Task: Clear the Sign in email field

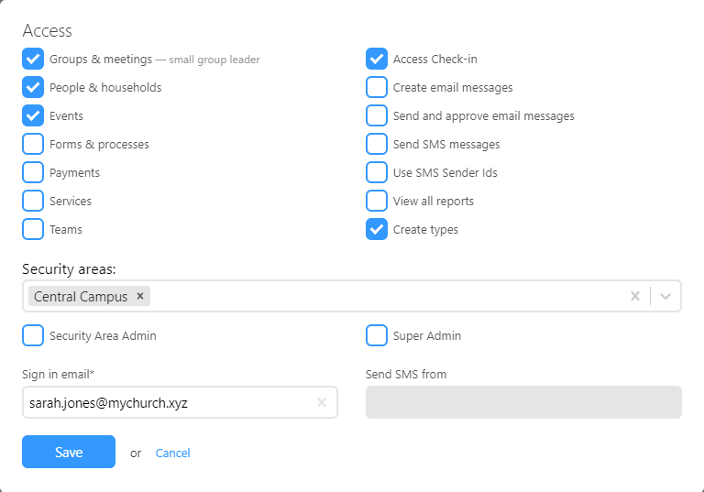Action: pos(322,402)
